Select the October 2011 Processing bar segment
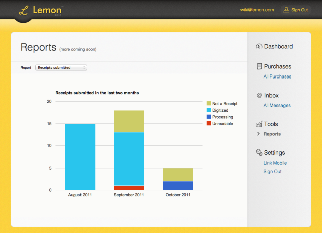The width and height of the screenshot is (322, 233). pyautogui.click(x=178, y=185)
